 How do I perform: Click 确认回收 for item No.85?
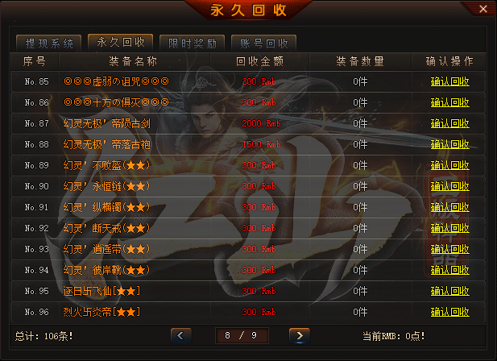click(449, 81)
